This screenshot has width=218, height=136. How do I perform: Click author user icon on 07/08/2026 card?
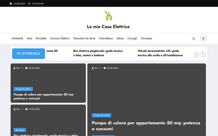click(x=15, y=109)
